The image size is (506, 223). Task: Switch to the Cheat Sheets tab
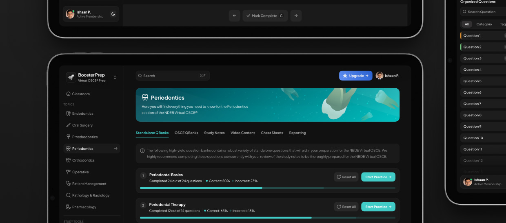(x=272, y=133)
